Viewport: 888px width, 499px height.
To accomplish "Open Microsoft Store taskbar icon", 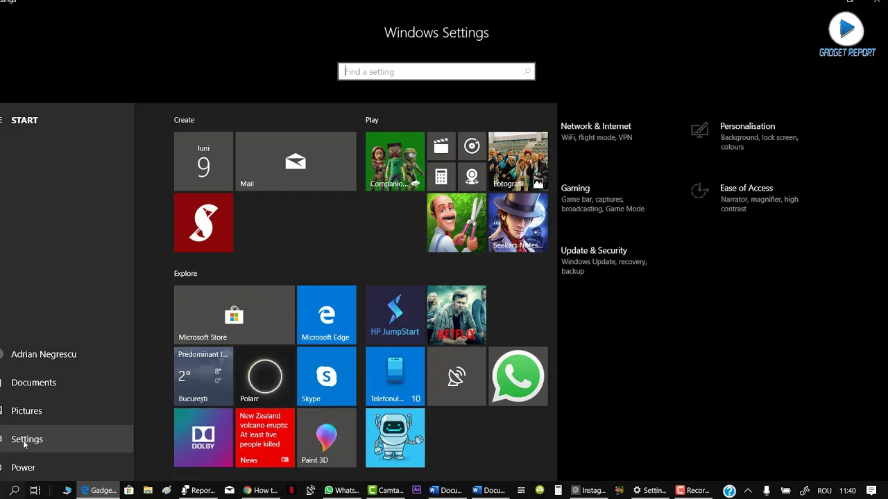I will 128,490.
